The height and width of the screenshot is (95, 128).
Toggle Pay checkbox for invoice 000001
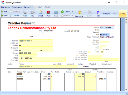[x=51, y=74]
